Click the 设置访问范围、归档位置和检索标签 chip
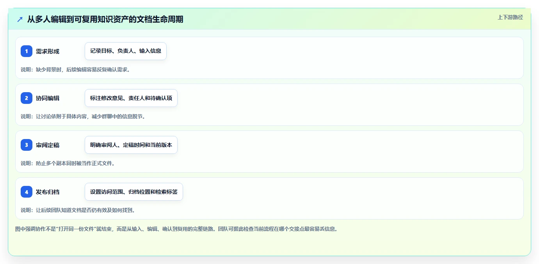The height and width of the screenshot is (264, 539). [x=134, y=192]
